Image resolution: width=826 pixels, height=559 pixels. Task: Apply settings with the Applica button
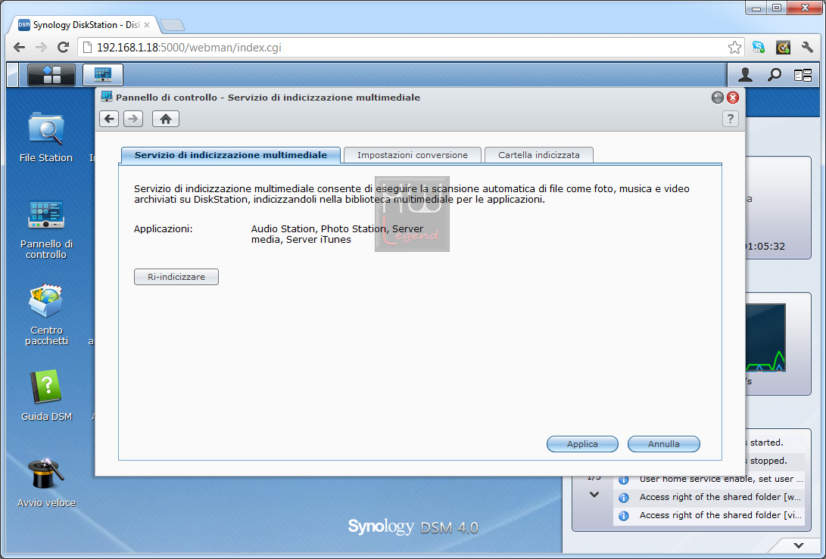click(x=583, y=444)
